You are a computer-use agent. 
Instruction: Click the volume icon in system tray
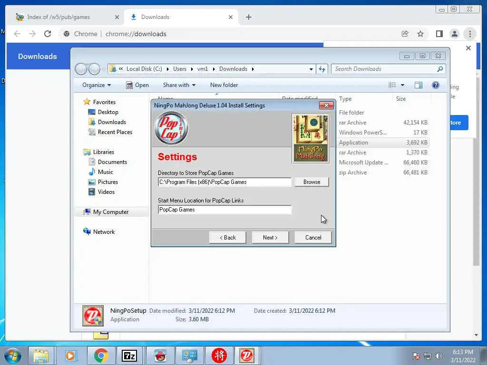438,356
